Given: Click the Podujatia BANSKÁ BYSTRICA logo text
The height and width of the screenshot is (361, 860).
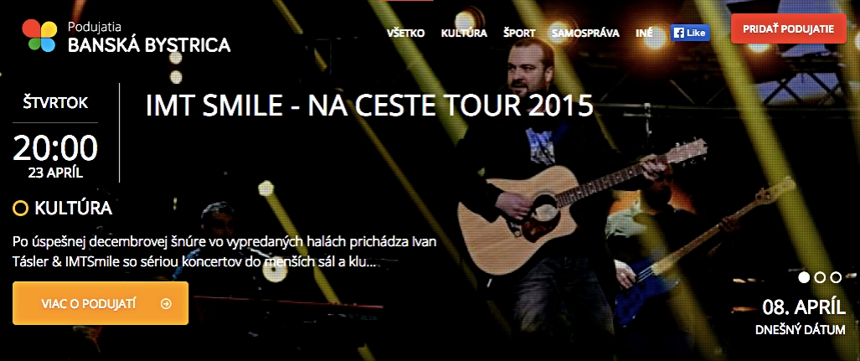Looking at the screenshot, I should click(149, 38).
